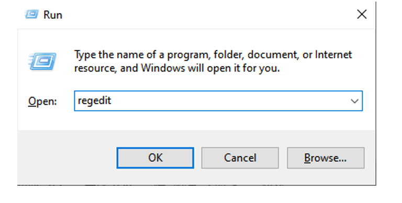Click the regedit text in Open field
This screenshot has height=203, width=402.
click(x=94, y=101)
